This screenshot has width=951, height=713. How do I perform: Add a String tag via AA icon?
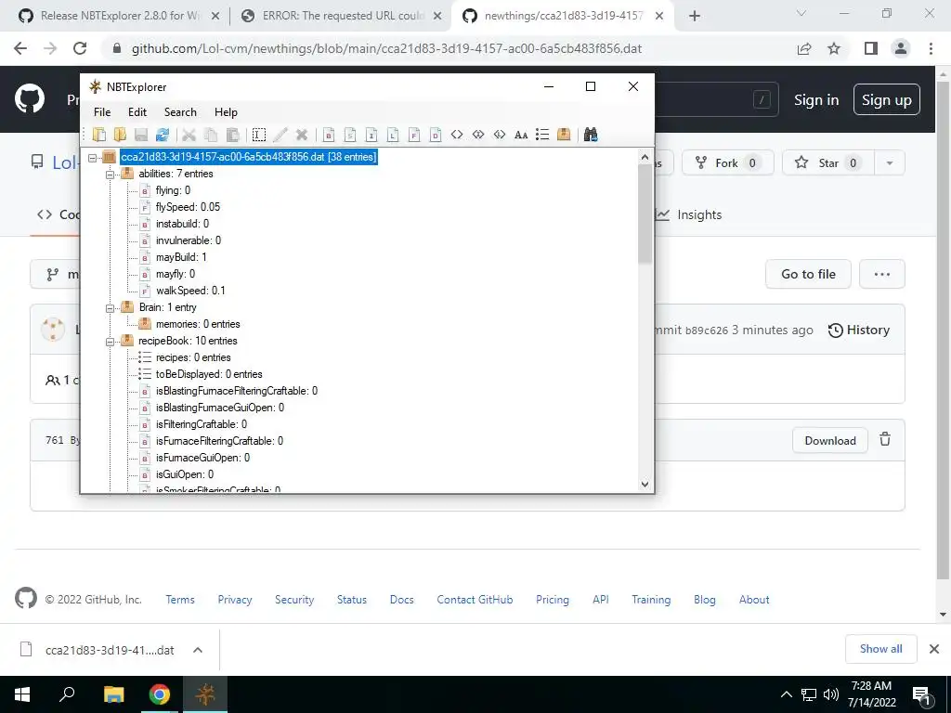520,135
